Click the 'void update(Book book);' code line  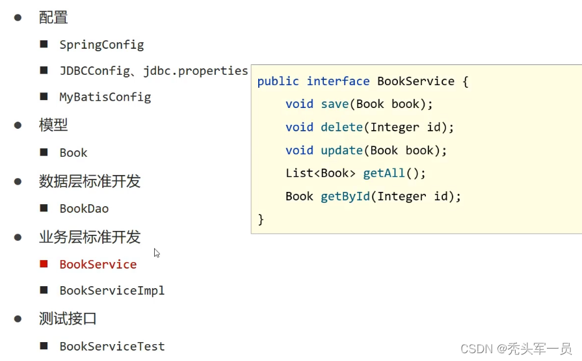tap(366, 150)
